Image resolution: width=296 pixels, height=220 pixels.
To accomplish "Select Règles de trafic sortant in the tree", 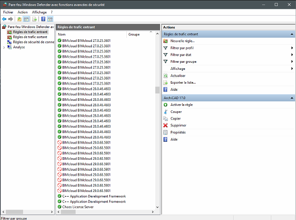I will [x=30, y=37].
